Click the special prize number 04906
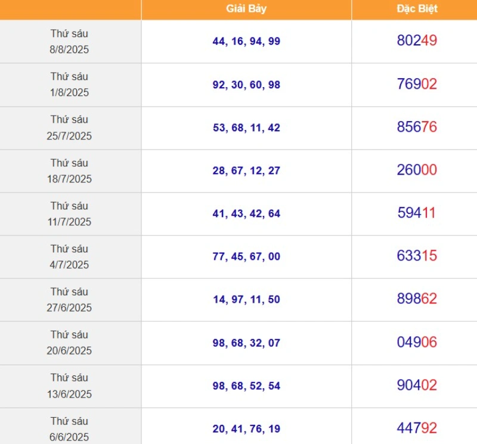Viewport: 477px width, 444px height. (x=417, y=342)
